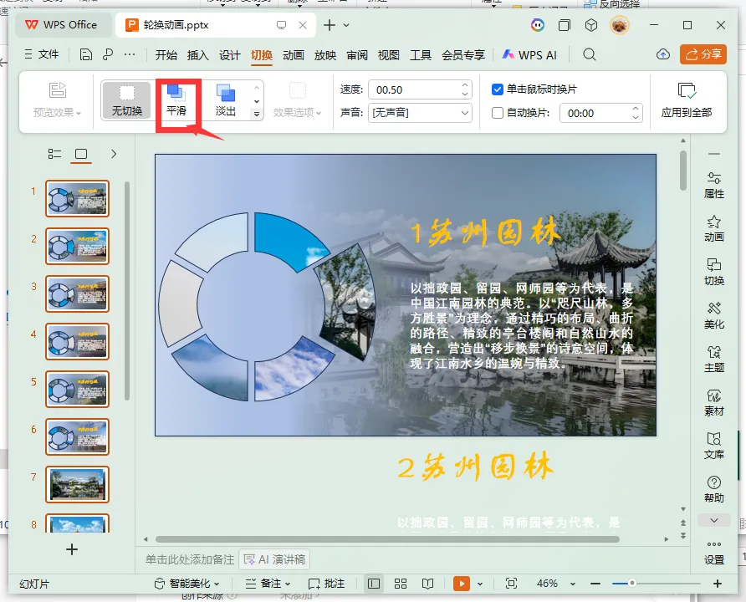Start slideshow with orange play button
Screen dimensions: 746x602
tap(461, 584)
